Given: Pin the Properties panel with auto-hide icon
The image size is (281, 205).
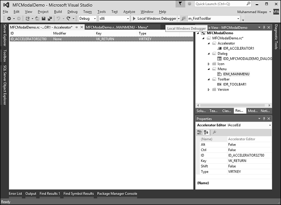Looking at the screenshot, I should coord(263,119).
